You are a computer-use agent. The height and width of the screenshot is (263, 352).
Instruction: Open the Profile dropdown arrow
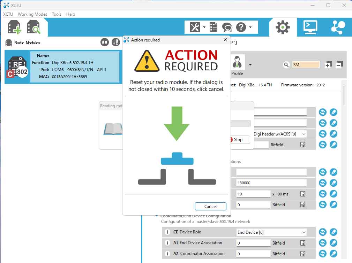(x=250, y=65)
